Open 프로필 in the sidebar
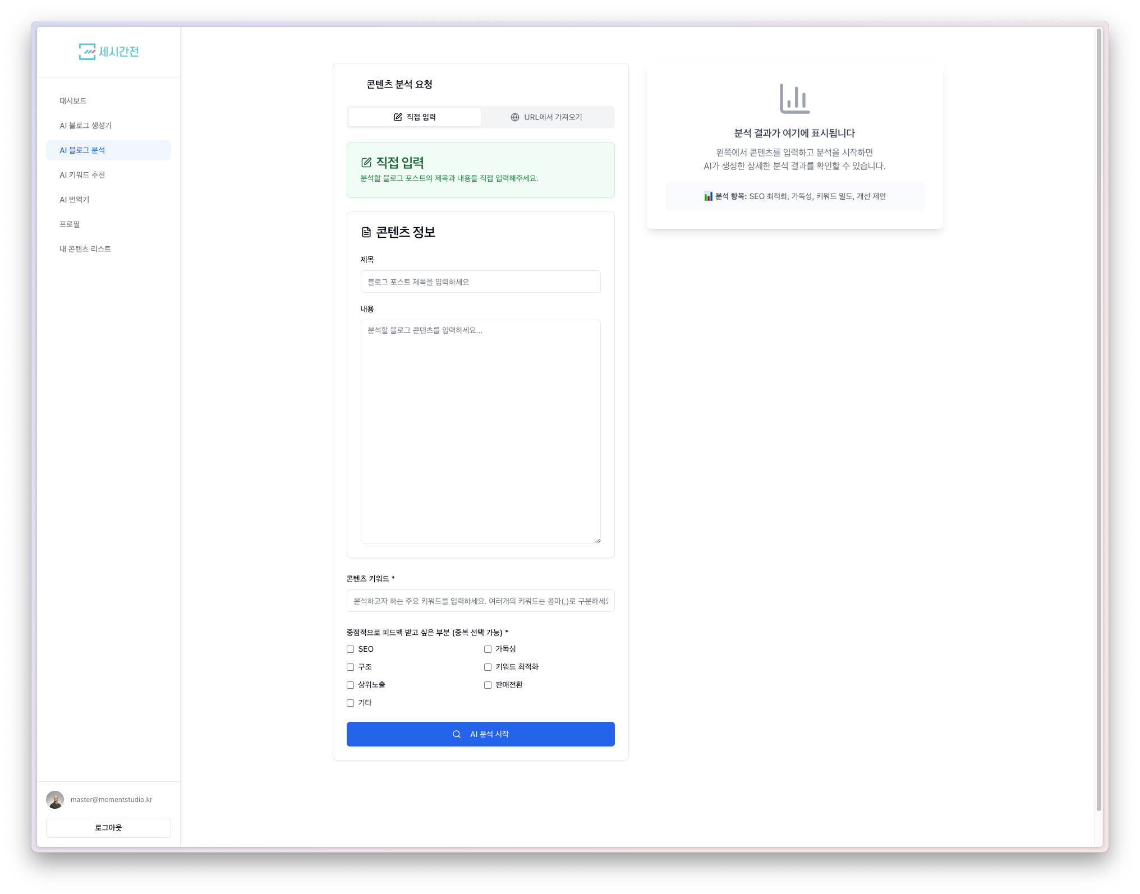Viewport: 1140px width, 894px height. pos(108,224)
